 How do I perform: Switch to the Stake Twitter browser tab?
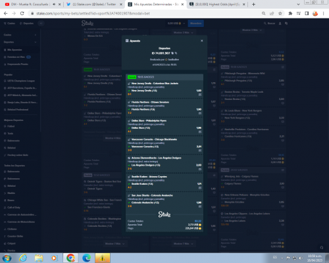click(94, 5)
